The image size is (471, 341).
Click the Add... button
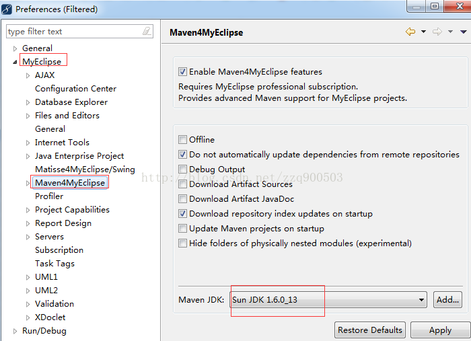(x=447, y=299)
